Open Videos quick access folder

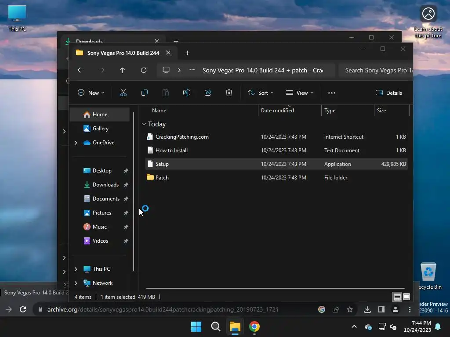(x=100, y=241)
